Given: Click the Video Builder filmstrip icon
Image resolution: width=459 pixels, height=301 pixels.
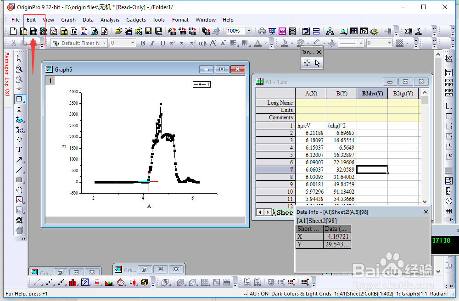Looking at the screenshot, I should click(x=292, y=31).
